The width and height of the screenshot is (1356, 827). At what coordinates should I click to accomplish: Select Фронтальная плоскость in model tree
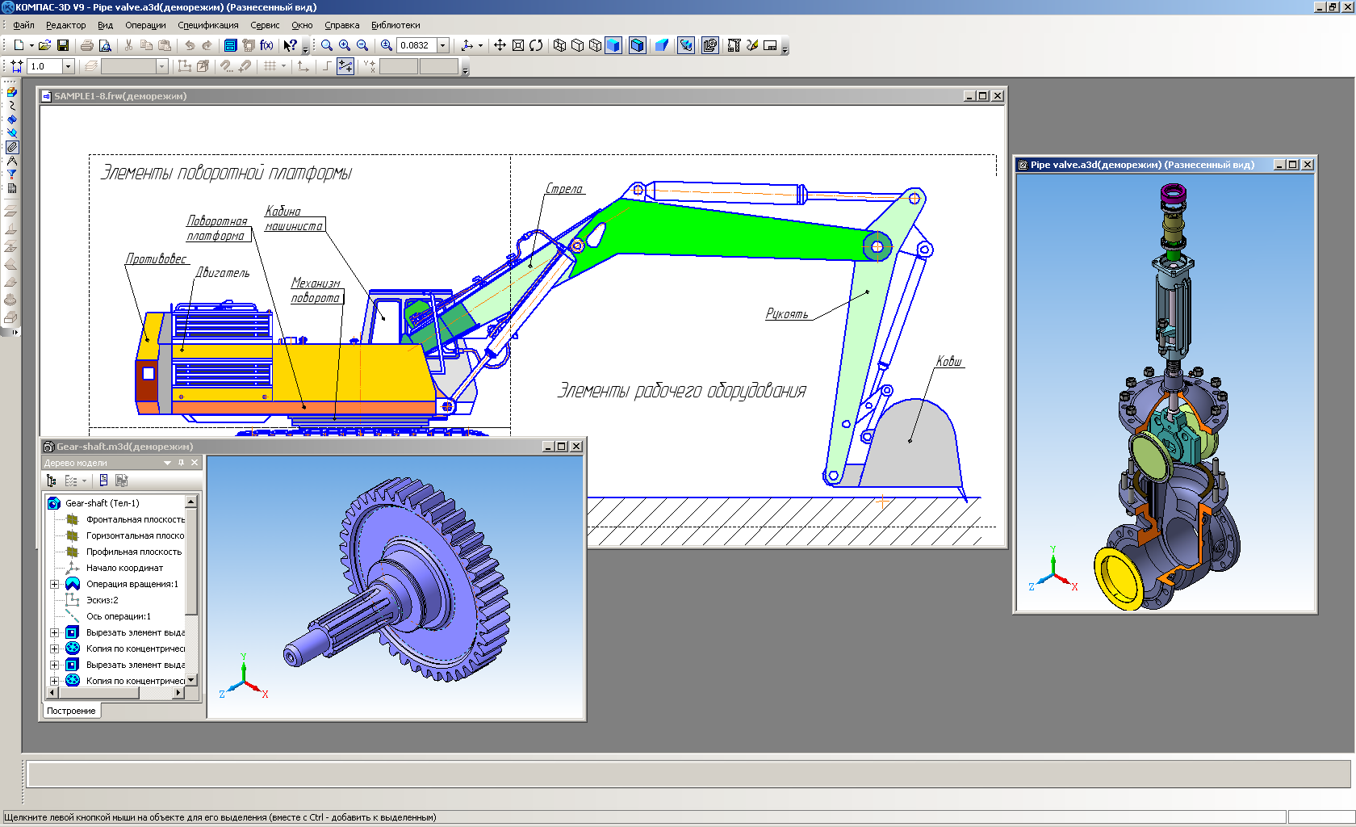point(136,519)
